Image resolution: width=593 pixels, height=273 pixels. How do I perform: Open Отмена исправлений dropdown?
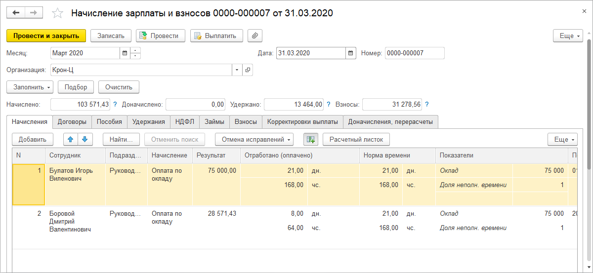pos(254,139)
